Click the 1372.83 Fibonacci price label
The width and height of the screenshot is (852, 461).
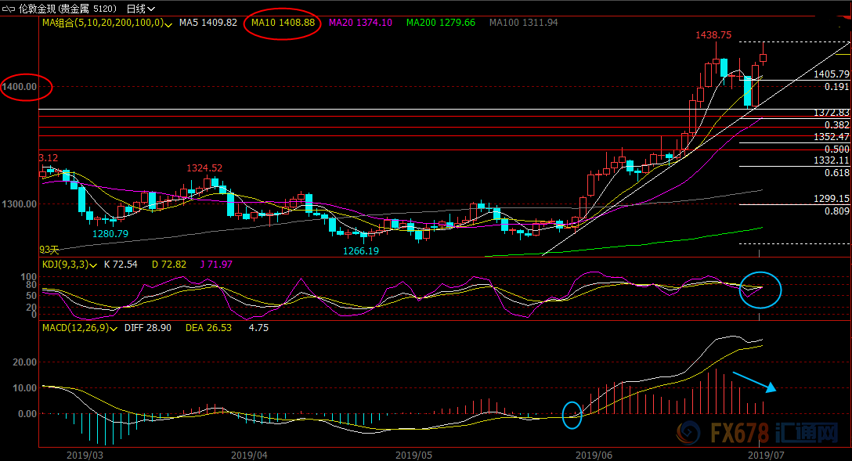pyautogui.click(x=832, y=113)
